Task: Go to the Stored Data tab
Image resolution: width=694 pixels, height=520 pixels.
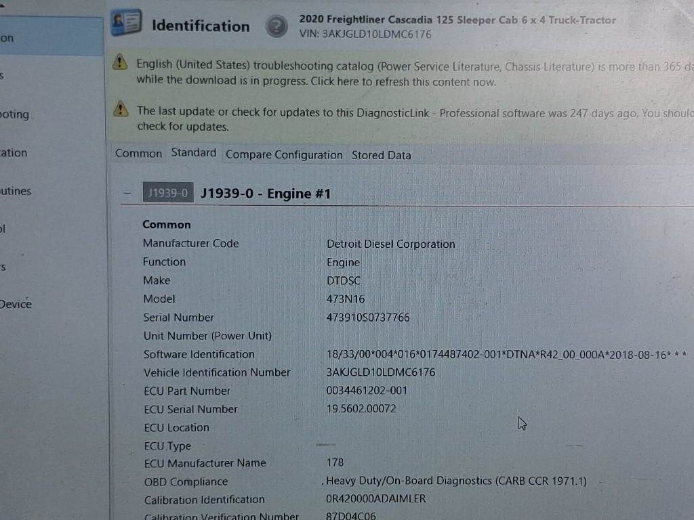Action: (x=381, y=155)
